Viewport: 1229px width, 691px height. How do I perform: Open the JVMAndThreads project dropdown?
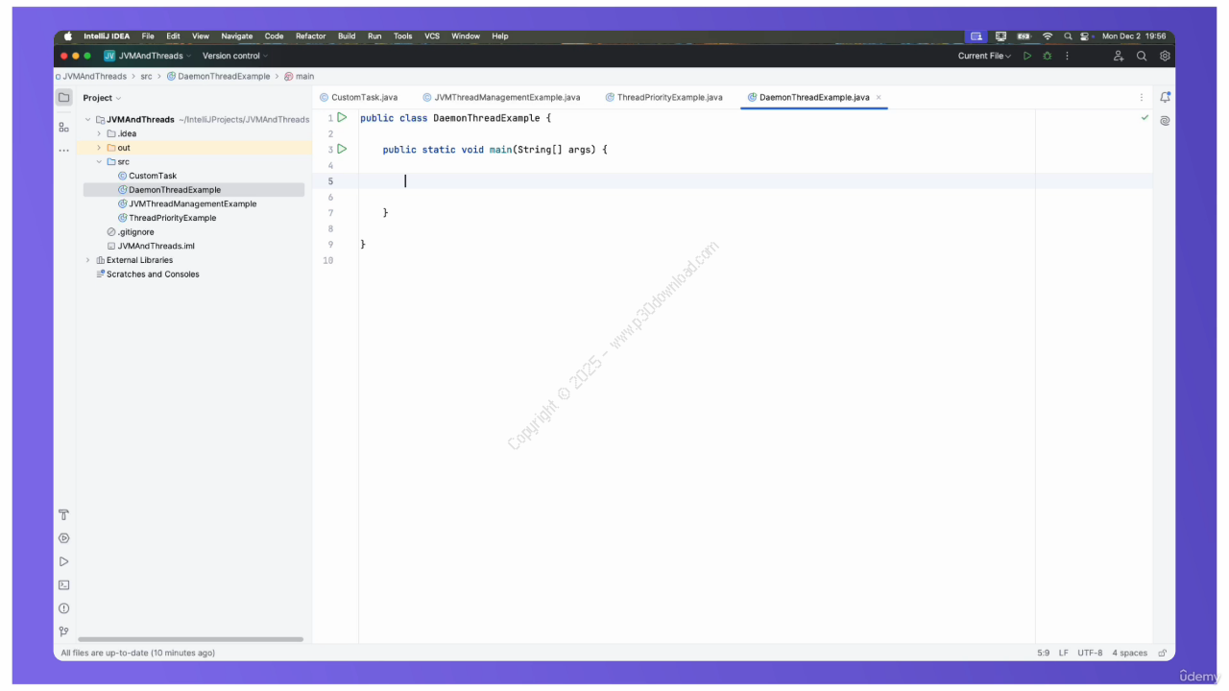148,56
